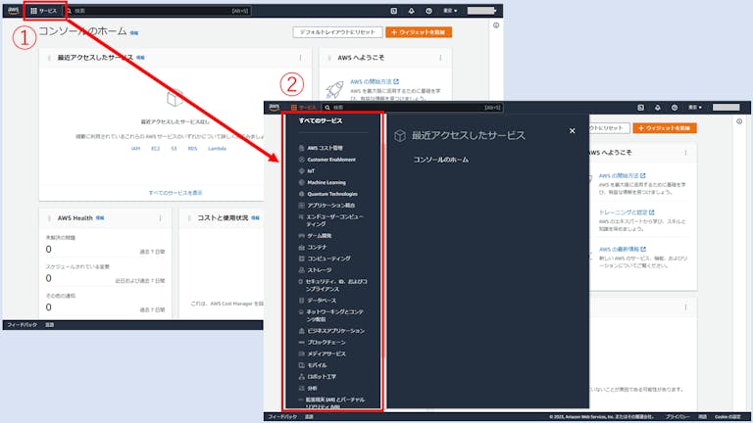Image resolution: width=753 pixels, height=423 pixels.
Task: Select IoT category
Action: (x=307, y=171)
